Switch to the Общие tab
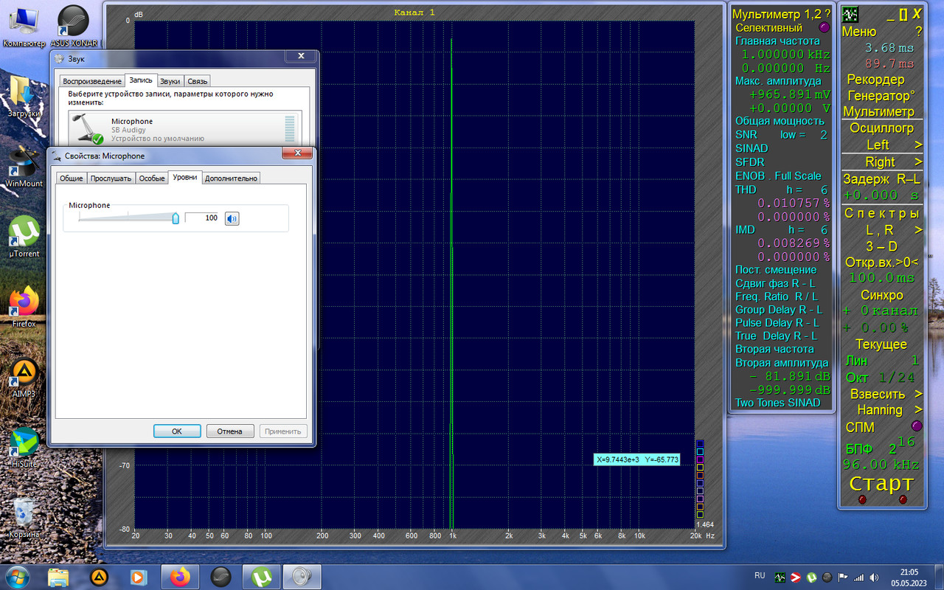This screenshot has height=590, width=944. [x=72, y=178]
